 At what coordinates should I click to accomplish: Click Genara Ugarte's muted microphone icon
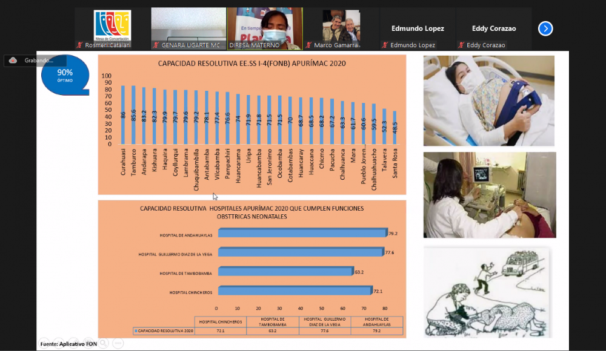click(156, 45)
